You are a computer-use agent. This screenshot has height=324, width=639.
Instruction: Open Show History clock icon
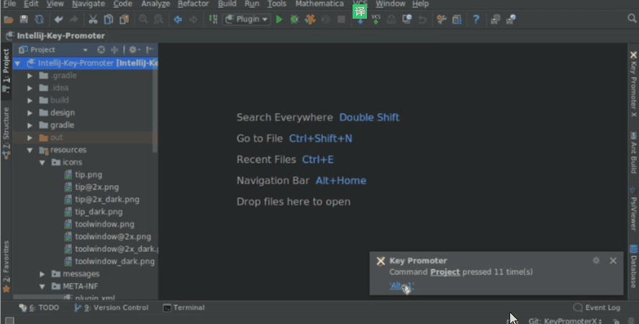pos(407,19)
